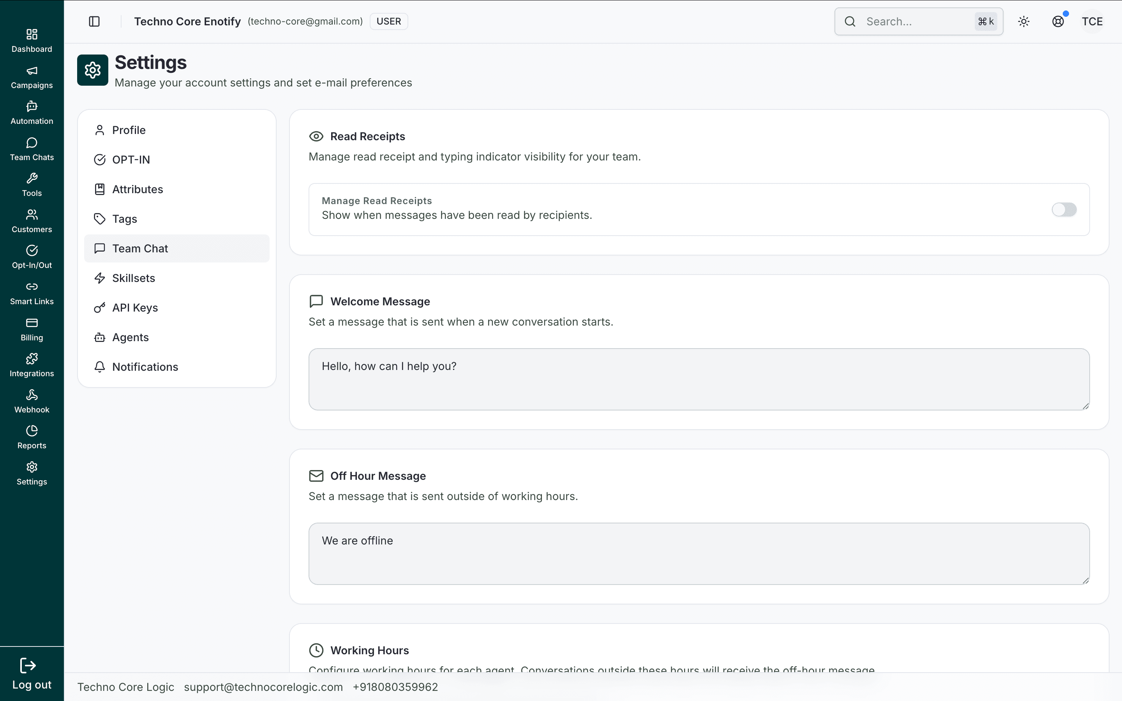
Task: Click Techno Core Logic footer text
Action: tap(126, 687)
